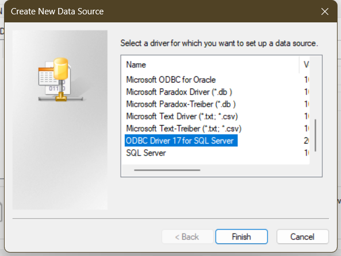
Task: Select the SQL Server driver row
Action: click(146, 153)
